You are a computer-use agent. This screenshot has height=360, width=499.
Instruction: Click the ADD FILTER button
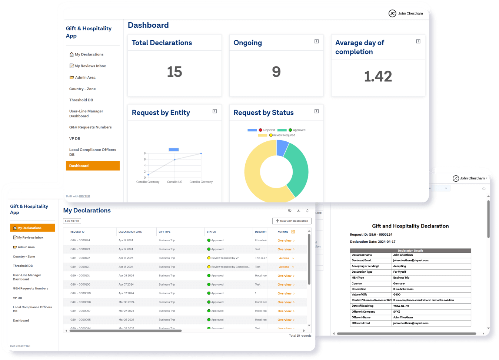(x=72, y=221)
